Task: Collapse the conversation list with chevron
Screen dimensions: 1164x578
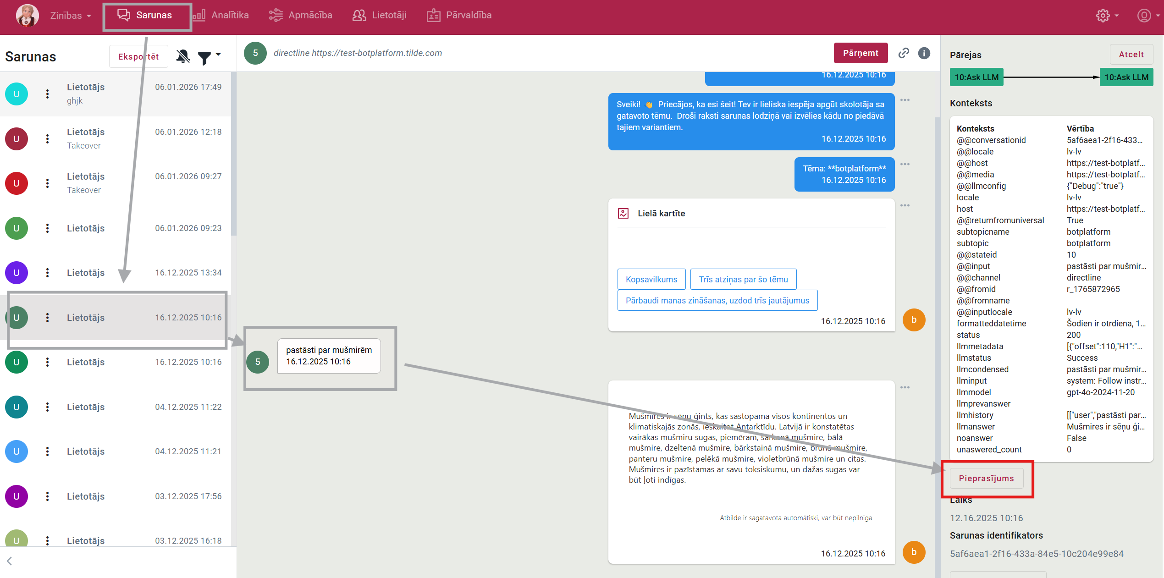Action: 9,561
